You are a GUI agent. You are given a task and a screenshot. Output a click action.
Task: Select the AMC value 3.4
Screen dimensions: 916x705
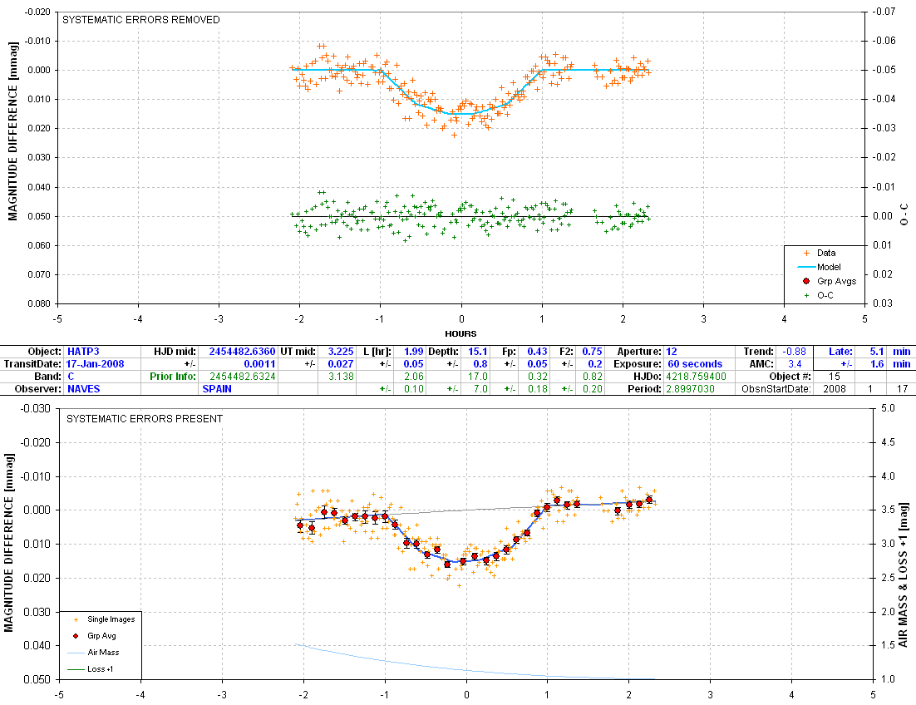tap(795, 364)
